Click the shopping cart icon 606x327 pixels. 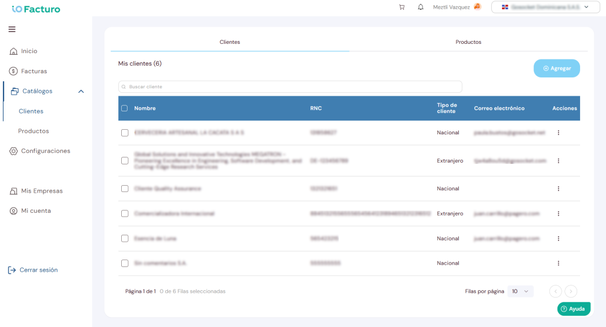point(402,7)
